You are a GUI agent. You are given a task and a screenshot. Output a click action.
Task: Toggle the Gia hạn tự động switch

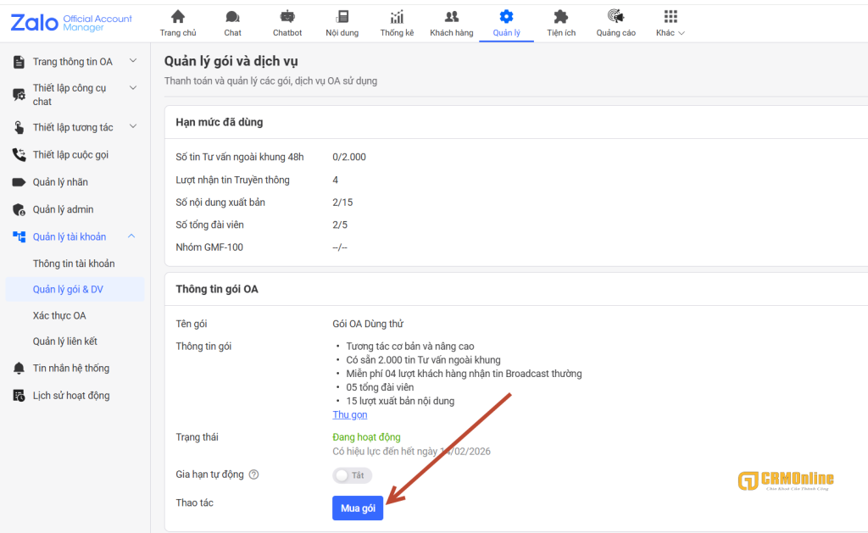352,475
